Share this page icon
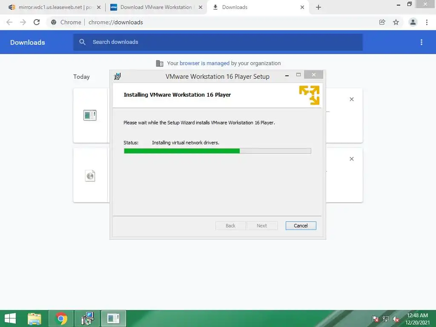Viewport: 436px width, 327px height. [382, 22]
